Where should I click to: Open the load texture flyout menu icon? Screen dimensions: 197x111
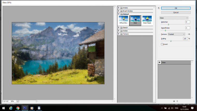pyautogui.click(x=189, y=34)
